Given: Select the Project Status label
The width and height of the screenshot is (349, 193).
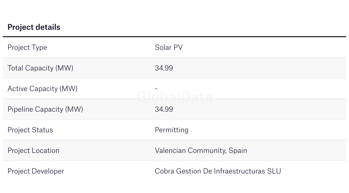Looking at the screenshot, I should point(30,130).
